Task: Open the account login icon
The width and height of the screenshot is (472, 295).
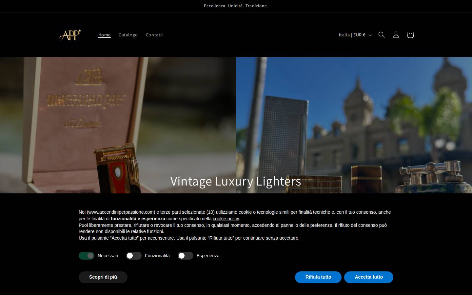Action: coord(396,35)
